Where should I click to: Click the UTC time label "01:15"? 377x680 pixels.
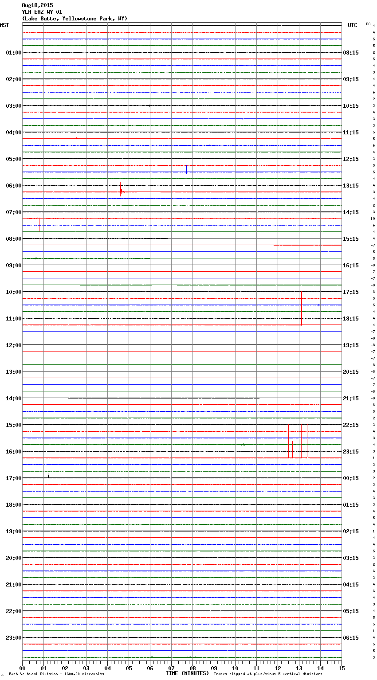[351, 505]
